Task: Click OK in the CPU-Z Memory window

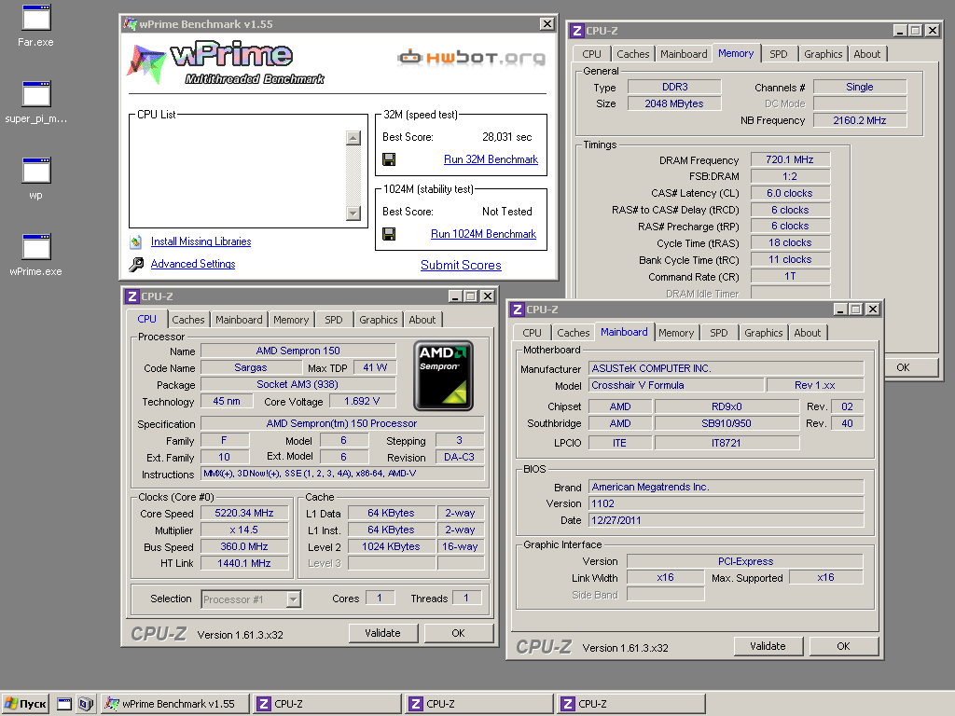Action: click(903, 367)
